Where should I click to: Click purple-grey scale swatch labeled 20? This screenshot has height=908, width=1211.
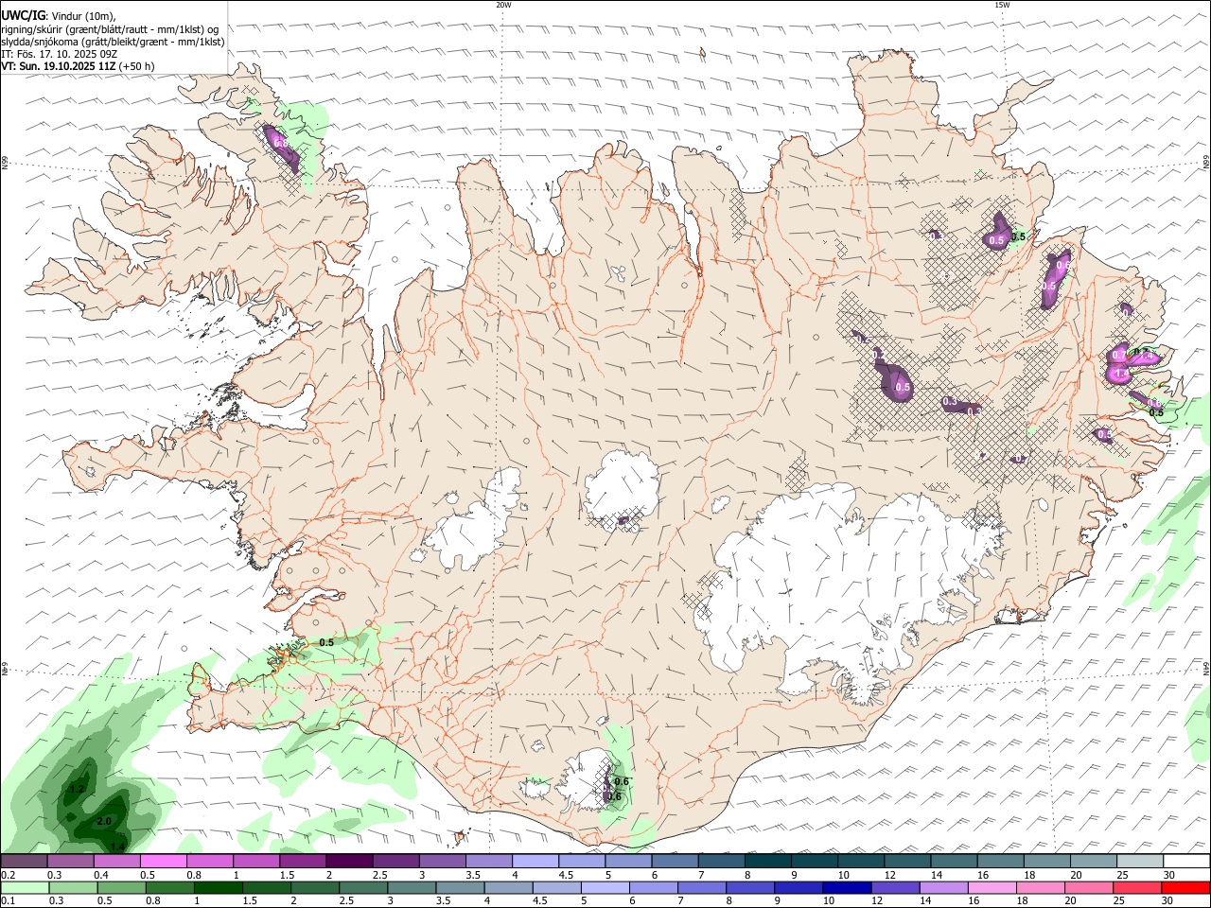(1095, 862)
